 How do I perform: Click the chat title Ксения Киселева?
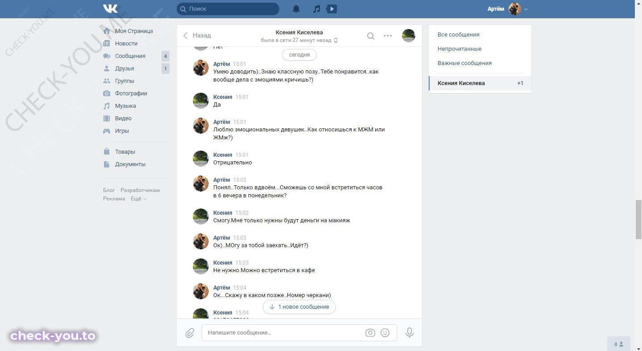299,32
